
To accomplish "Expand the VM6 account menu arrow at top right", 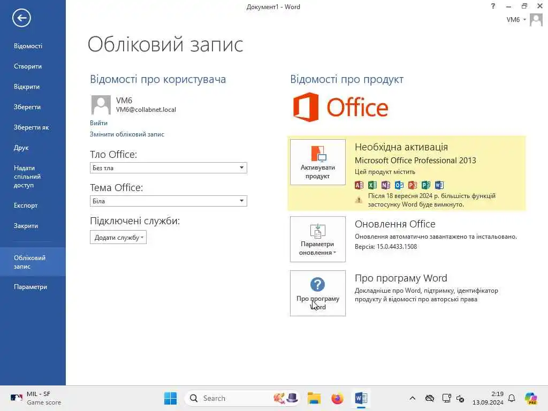I will [524, 20].
